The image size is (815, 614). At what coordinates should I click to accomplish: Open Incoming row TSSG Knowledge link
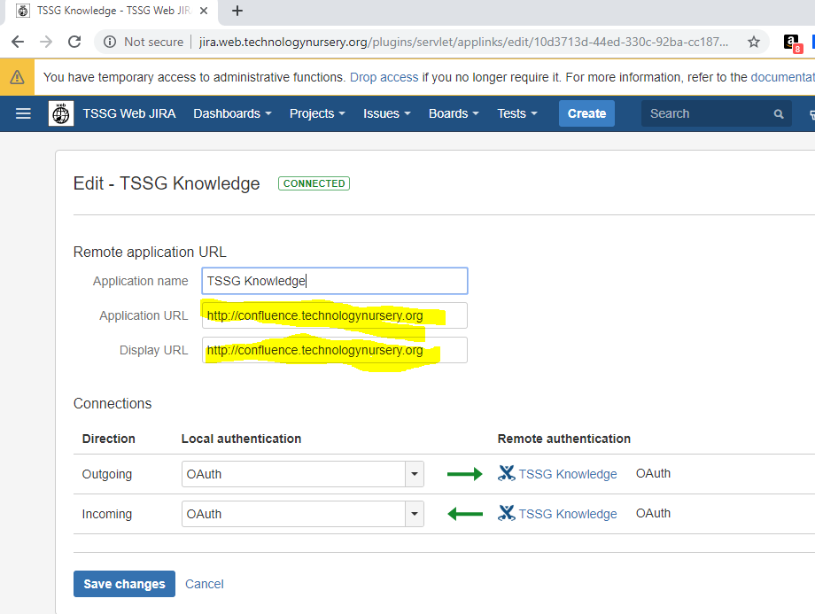(x=568, y=514)
